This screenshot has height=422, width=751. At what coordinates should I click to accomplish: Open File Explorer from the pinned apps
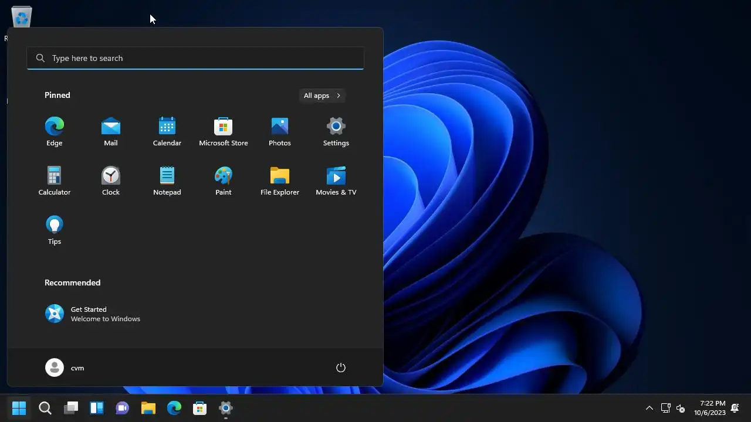point(280,181)
